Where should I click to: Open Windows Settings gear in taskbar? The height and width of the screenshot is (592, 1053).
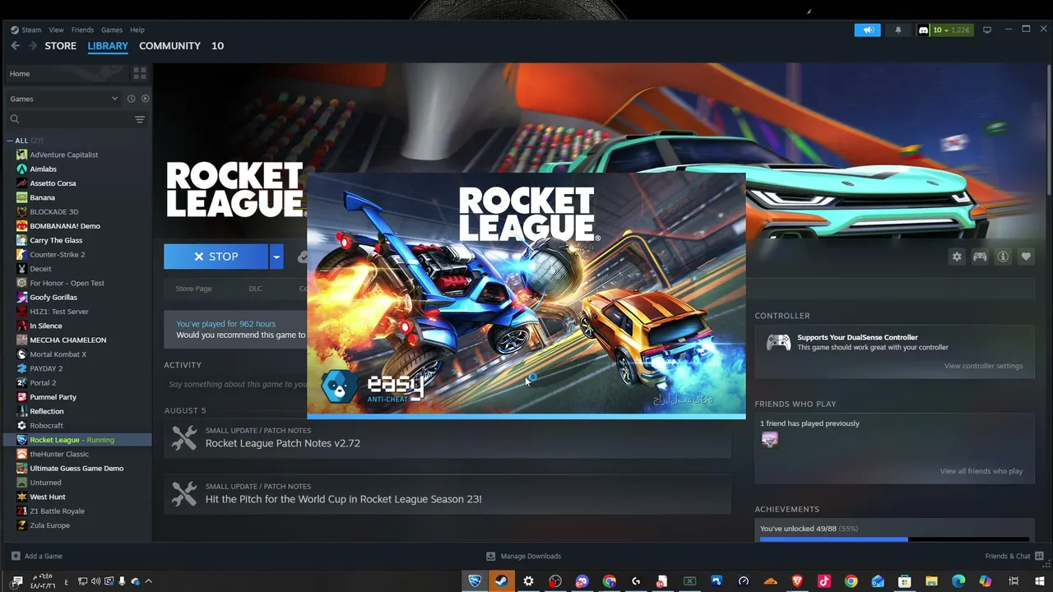[528, 581]
